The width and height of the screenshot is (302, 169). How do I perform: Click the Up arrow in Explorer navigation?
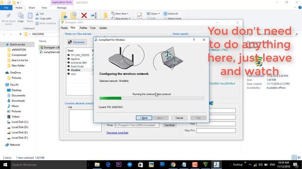pyautogui.click(x=21, y=34)
